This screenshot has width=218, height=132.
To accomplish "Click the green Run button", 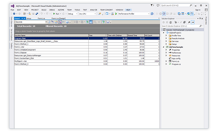I will coord(56,14).
